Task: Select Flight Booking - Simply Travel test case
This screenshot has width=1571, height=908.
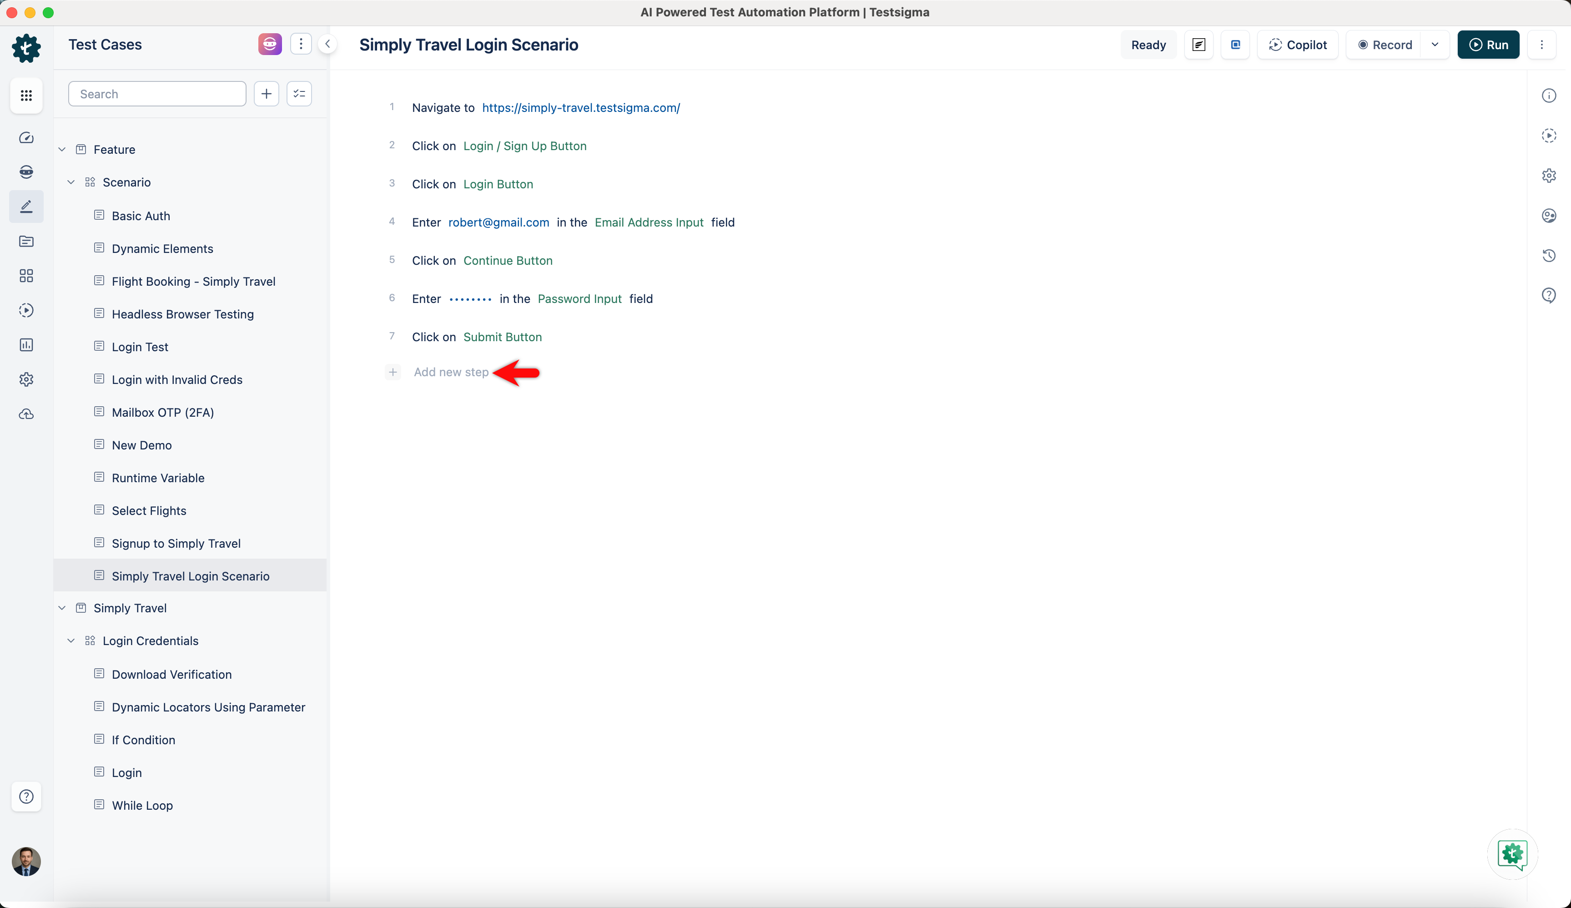Action: [x=193, y=281]
